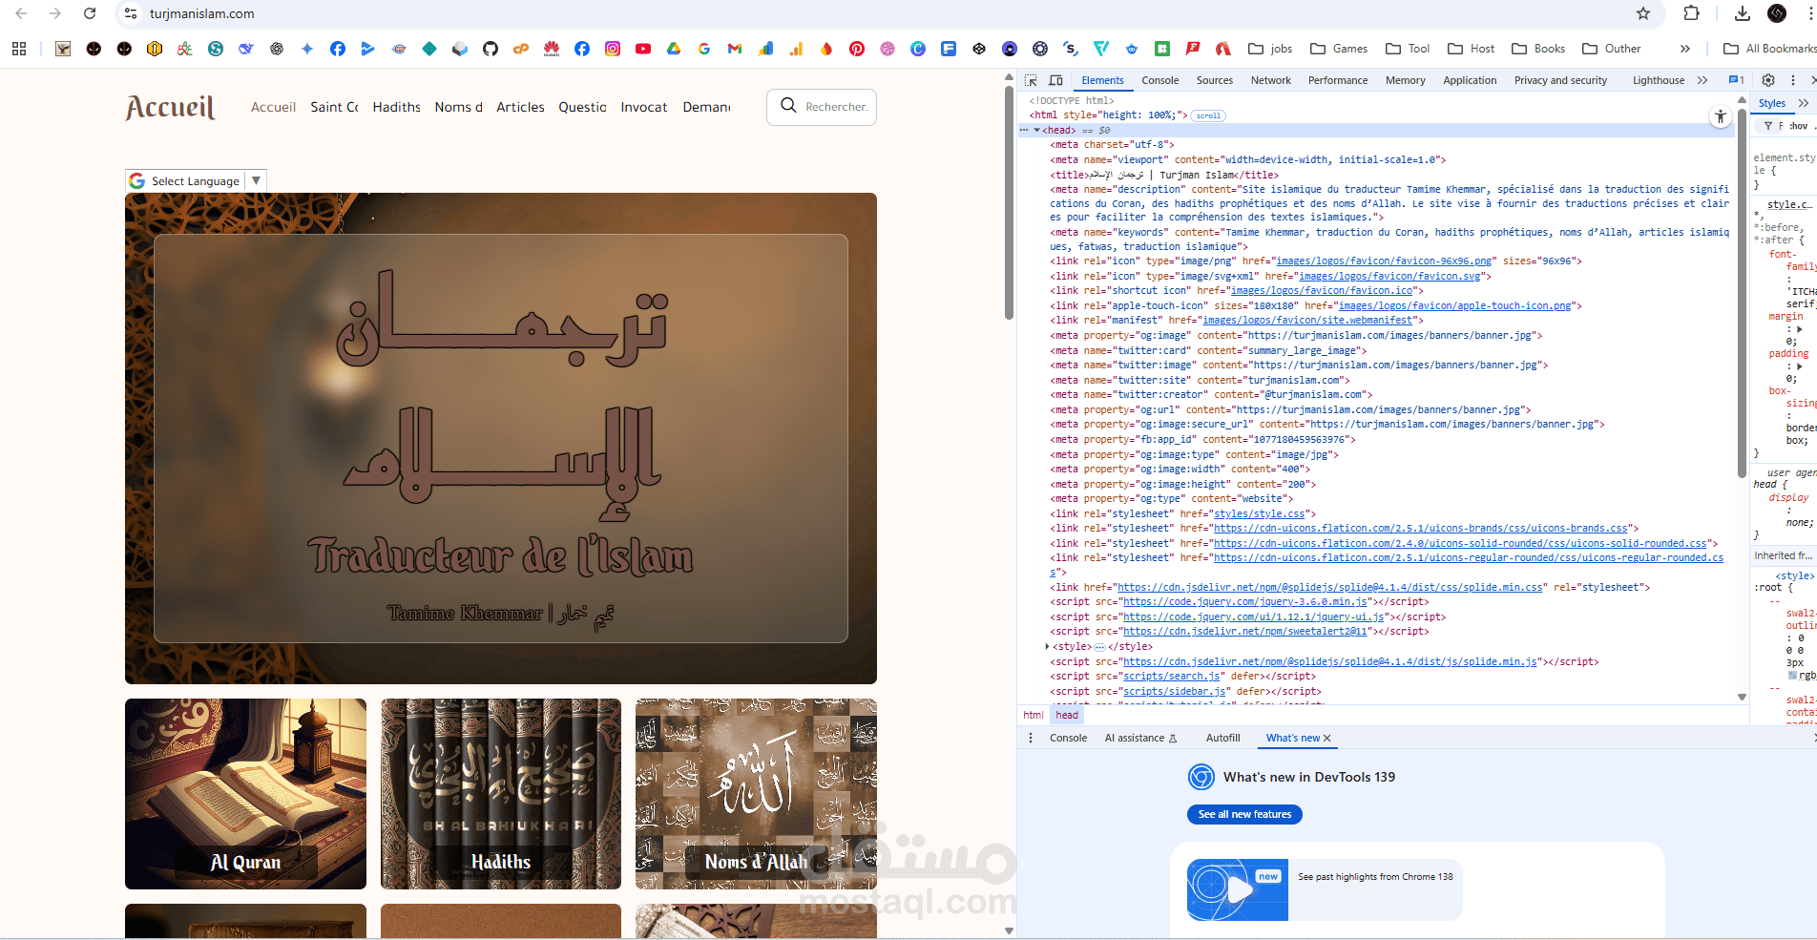Open the styles/style.css stylesheet link

coord(1259,513)
